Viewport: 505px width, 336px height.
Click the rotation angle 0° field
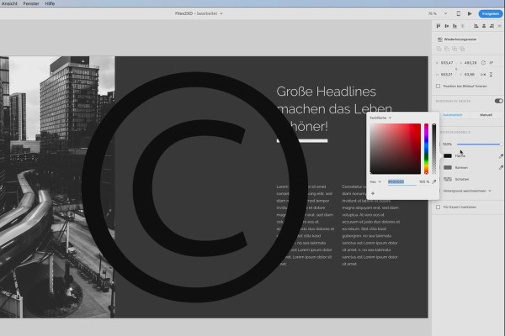492,63
